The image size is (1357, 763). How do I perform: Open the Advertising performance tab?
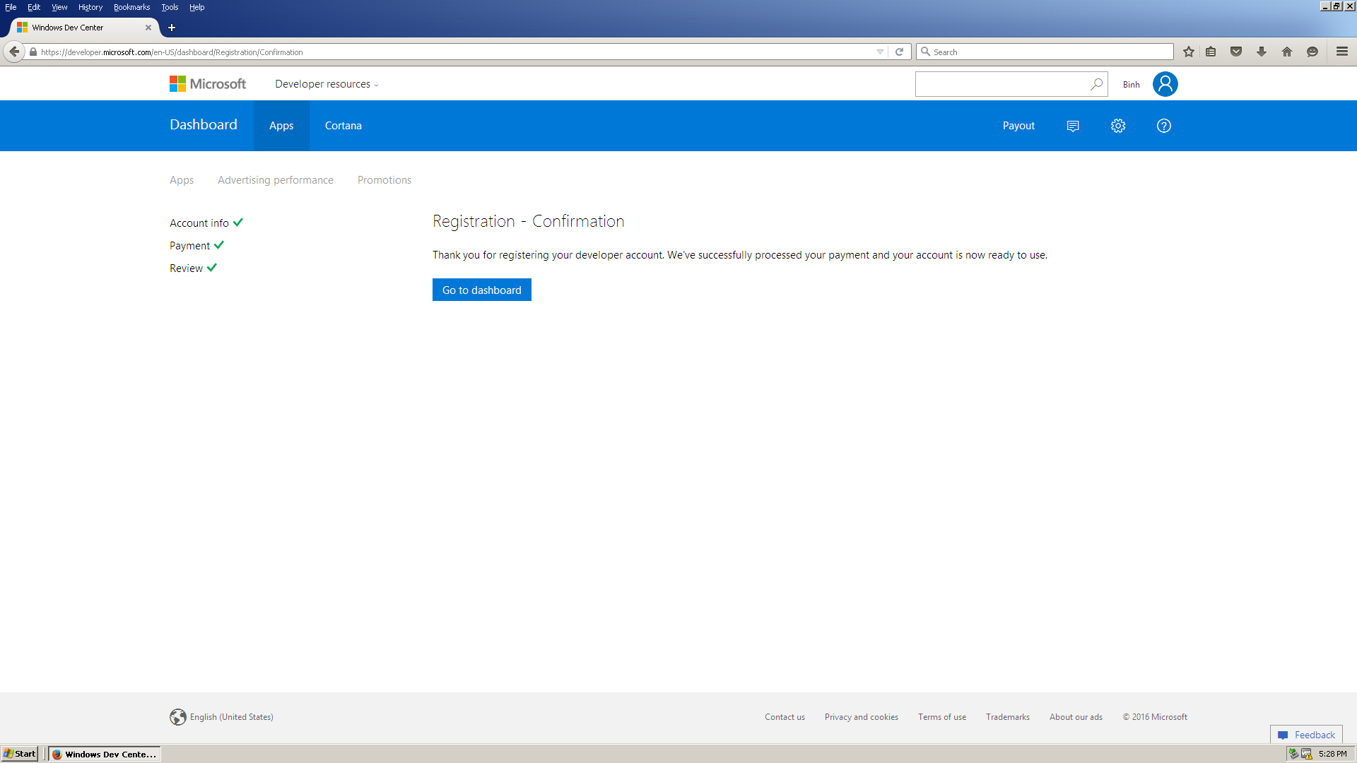click(x=276, y=180)
